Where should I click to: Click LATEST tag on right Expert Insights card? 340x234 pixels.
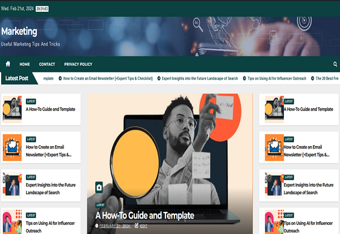tap(288, 177)
